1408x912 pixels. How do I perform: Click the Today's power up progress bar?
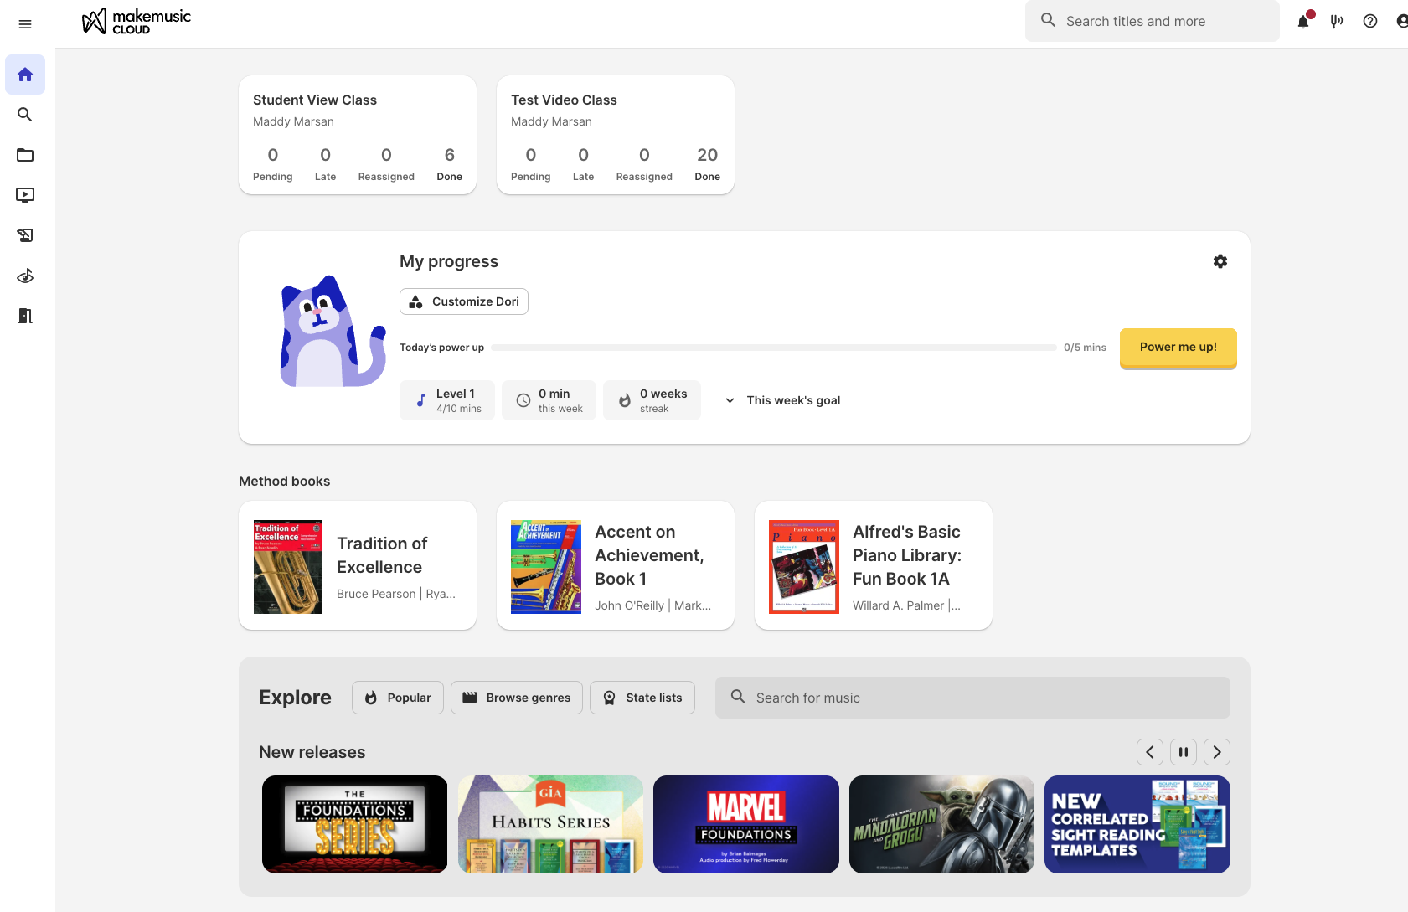[774, 348]
